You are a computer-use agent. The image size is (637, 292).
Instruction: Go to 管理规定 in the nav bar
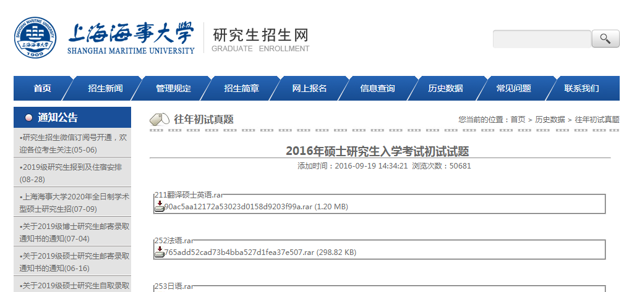click(x=173, y=88)
